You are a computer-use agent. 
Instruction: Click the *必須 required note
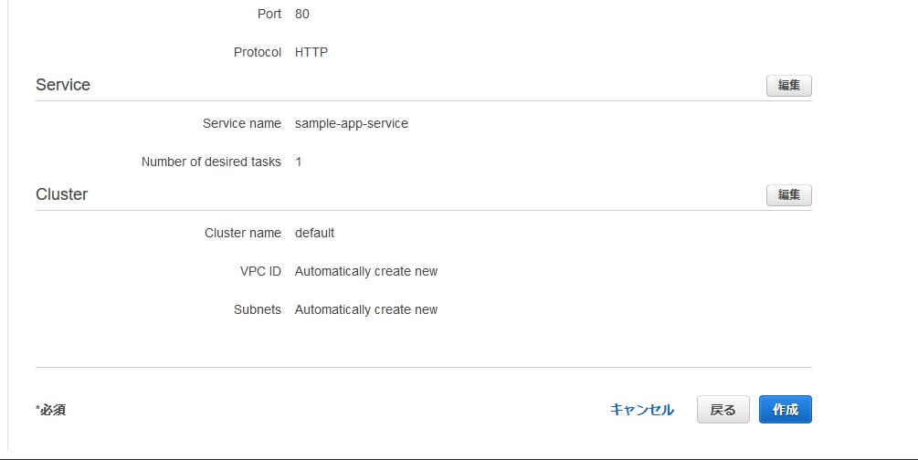[50, 410]
